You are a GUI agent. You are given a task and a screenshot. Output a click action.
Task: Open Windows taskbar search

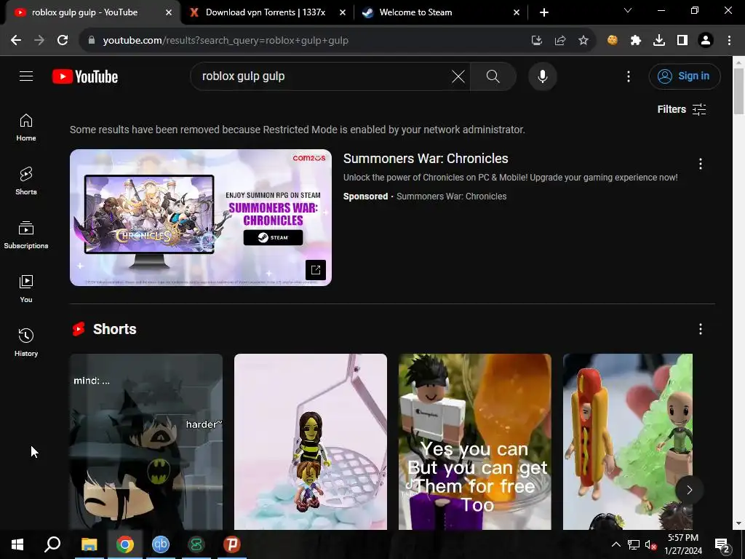[x=52, y=544]
